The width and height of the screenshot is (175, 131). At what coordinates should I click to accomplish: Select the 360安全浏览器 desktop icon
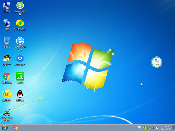(x=20, y=8)
